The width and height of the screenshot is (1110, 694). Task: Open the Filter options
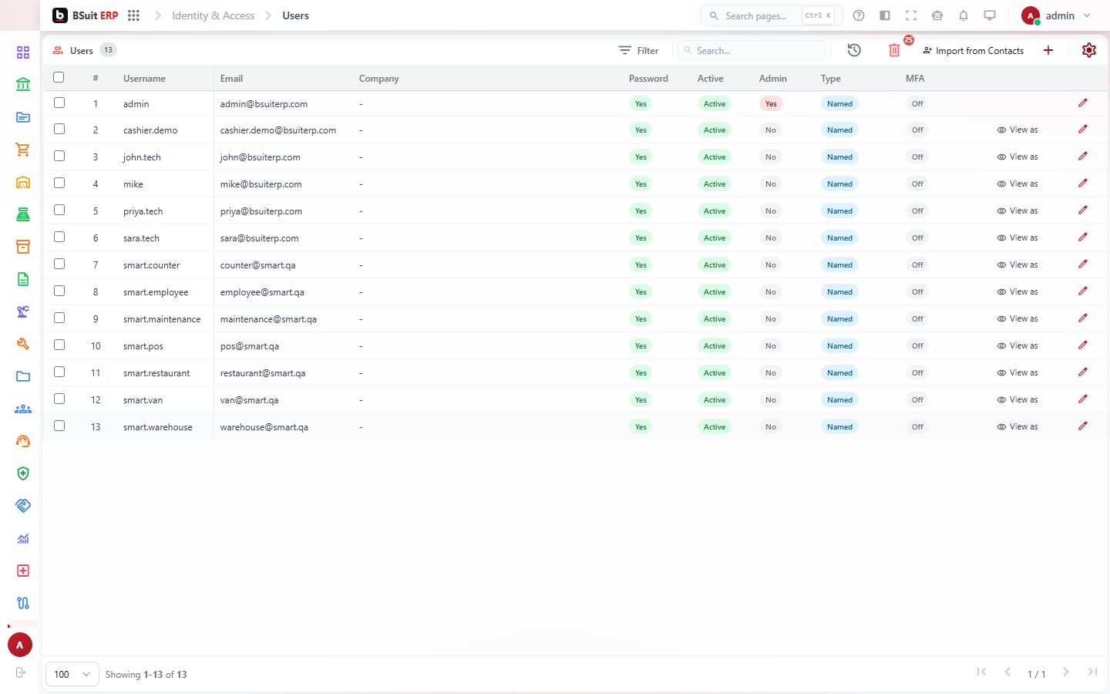[x=638, y=50]
